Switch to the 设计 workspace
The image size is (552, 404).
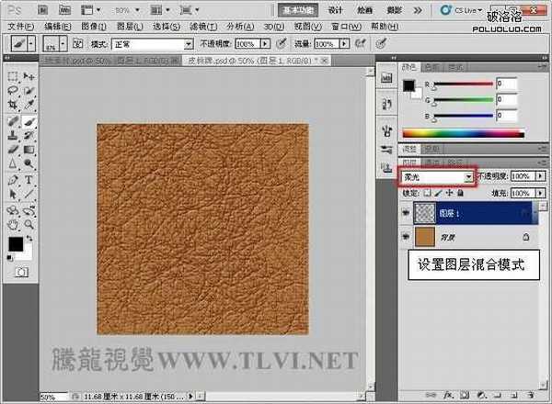[x=335, y=10]
